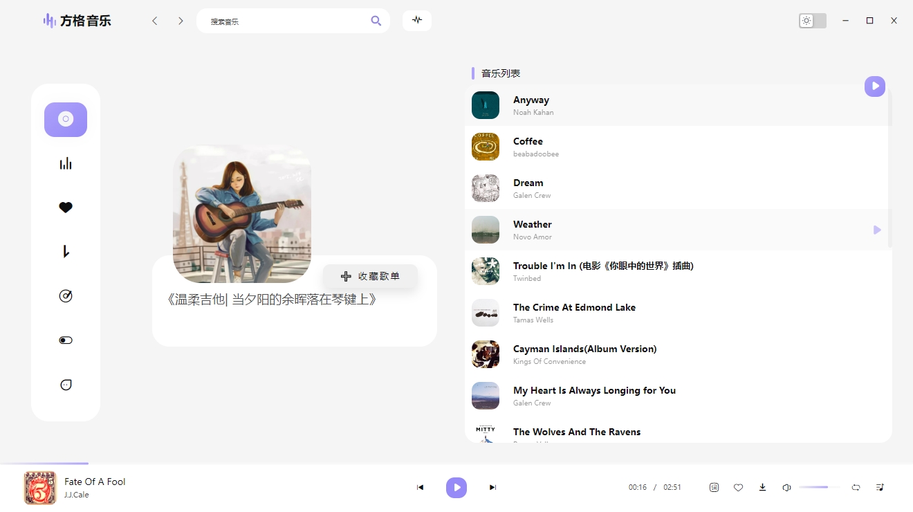
Task: Open the chat/message icon at sidebar bottom
Action: pos(66,384)
